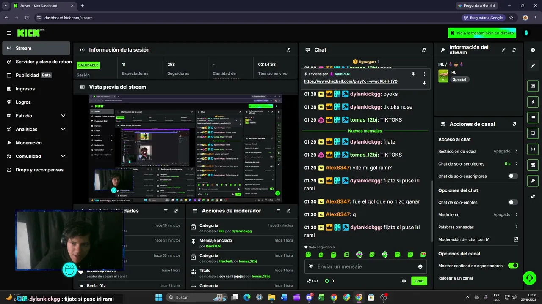Viewport: 542px width, 304px height.
Task: Open Moderación del chat con IA
Action: [x=478, y=239]
